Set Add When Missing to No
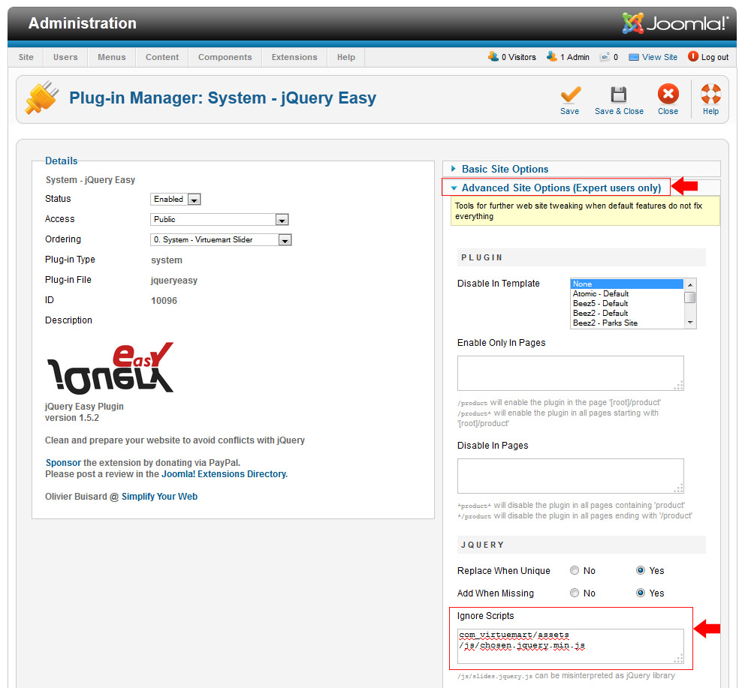742x688 pixels. point(575,593)
